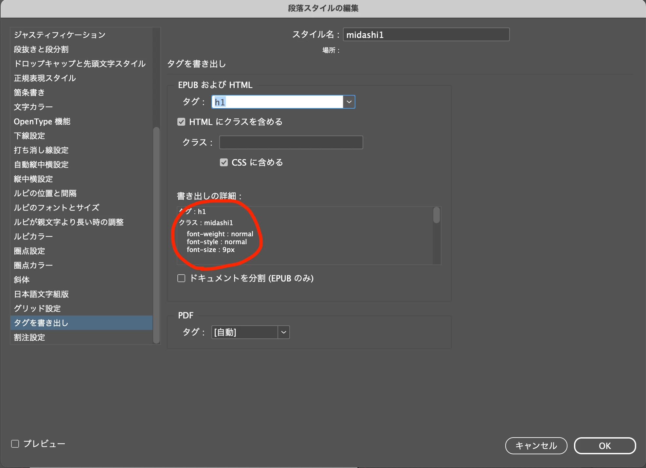Click the スタイル名 field containing midashi1
Image resolution: width=646 pixels, height=468 pixels.
pyautogui.click(x=426, y=35)
